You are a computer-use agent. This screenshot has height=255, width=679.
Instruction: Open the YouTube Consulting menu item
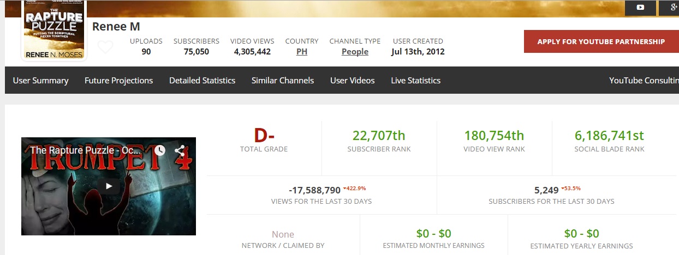[644, 80]
